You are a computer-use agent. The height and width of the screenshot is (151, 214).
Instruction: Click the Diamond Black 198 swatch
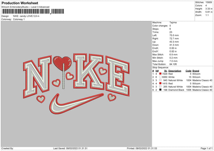(x=160, y=90)
